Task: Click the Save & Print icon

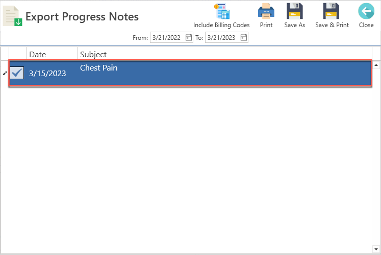Action: (331, 11)
